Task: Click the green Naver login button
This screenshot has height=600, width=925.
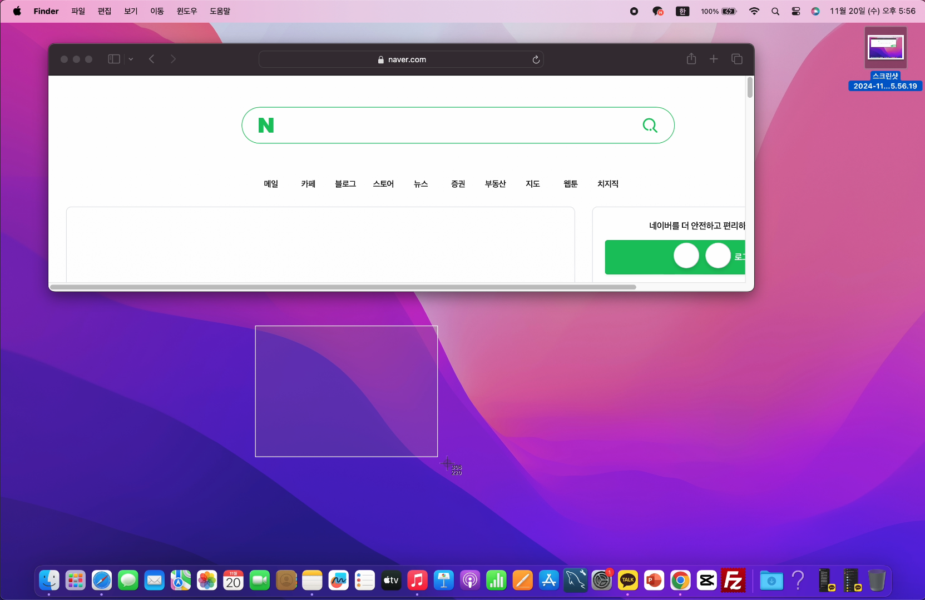Action: click(x=675, y=257)
